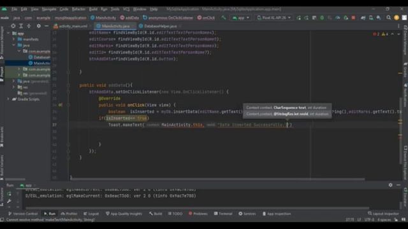The width and height of the screenshot is (408, 229).
Task: Open the App Inspection tool window
Action: pyautogui.click(x=277, y=214)
